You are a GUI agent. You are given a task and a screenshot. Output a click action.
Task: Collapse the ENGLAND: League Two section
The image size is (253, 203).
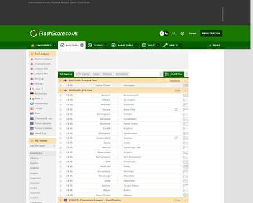coord(186,81)
